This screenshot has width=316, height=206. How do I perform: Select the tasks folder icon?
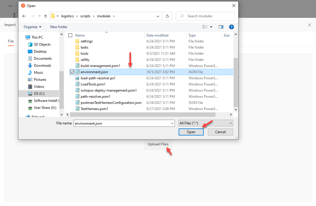[x=77, y=47]
